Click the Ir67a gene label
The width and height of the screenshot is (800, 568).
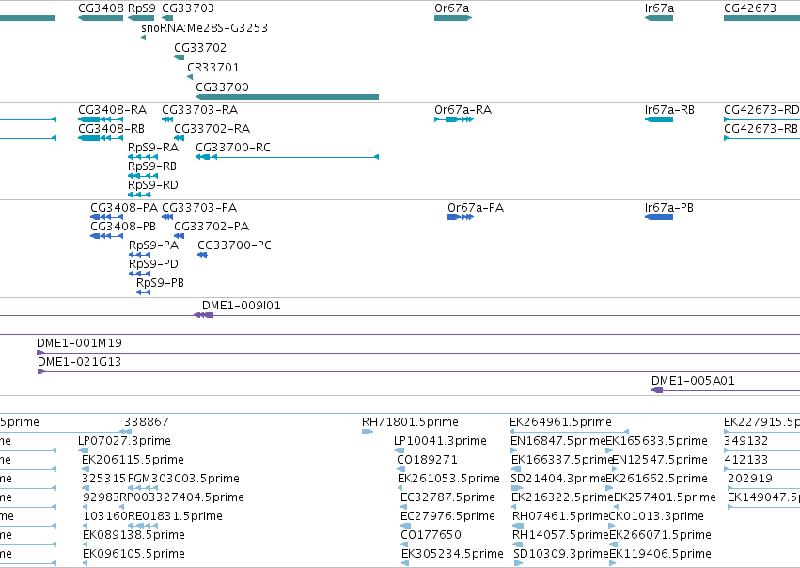[x=659, y=8]
